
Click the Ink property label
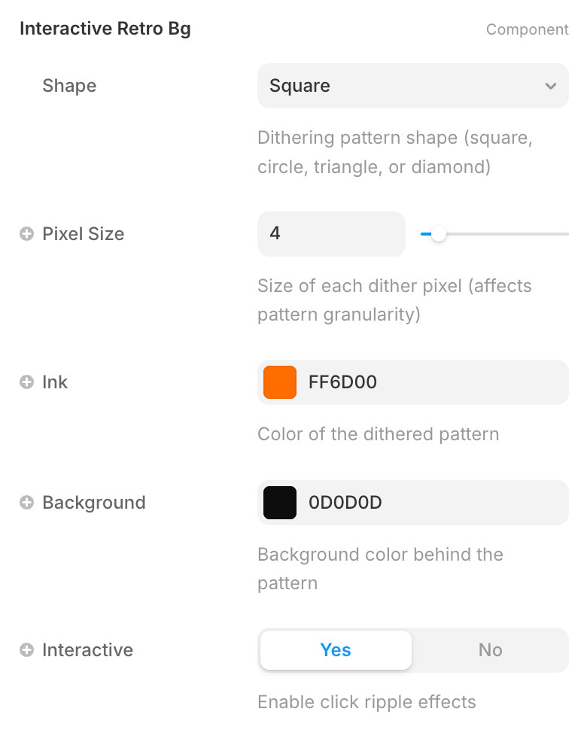[x=55, y=382]
